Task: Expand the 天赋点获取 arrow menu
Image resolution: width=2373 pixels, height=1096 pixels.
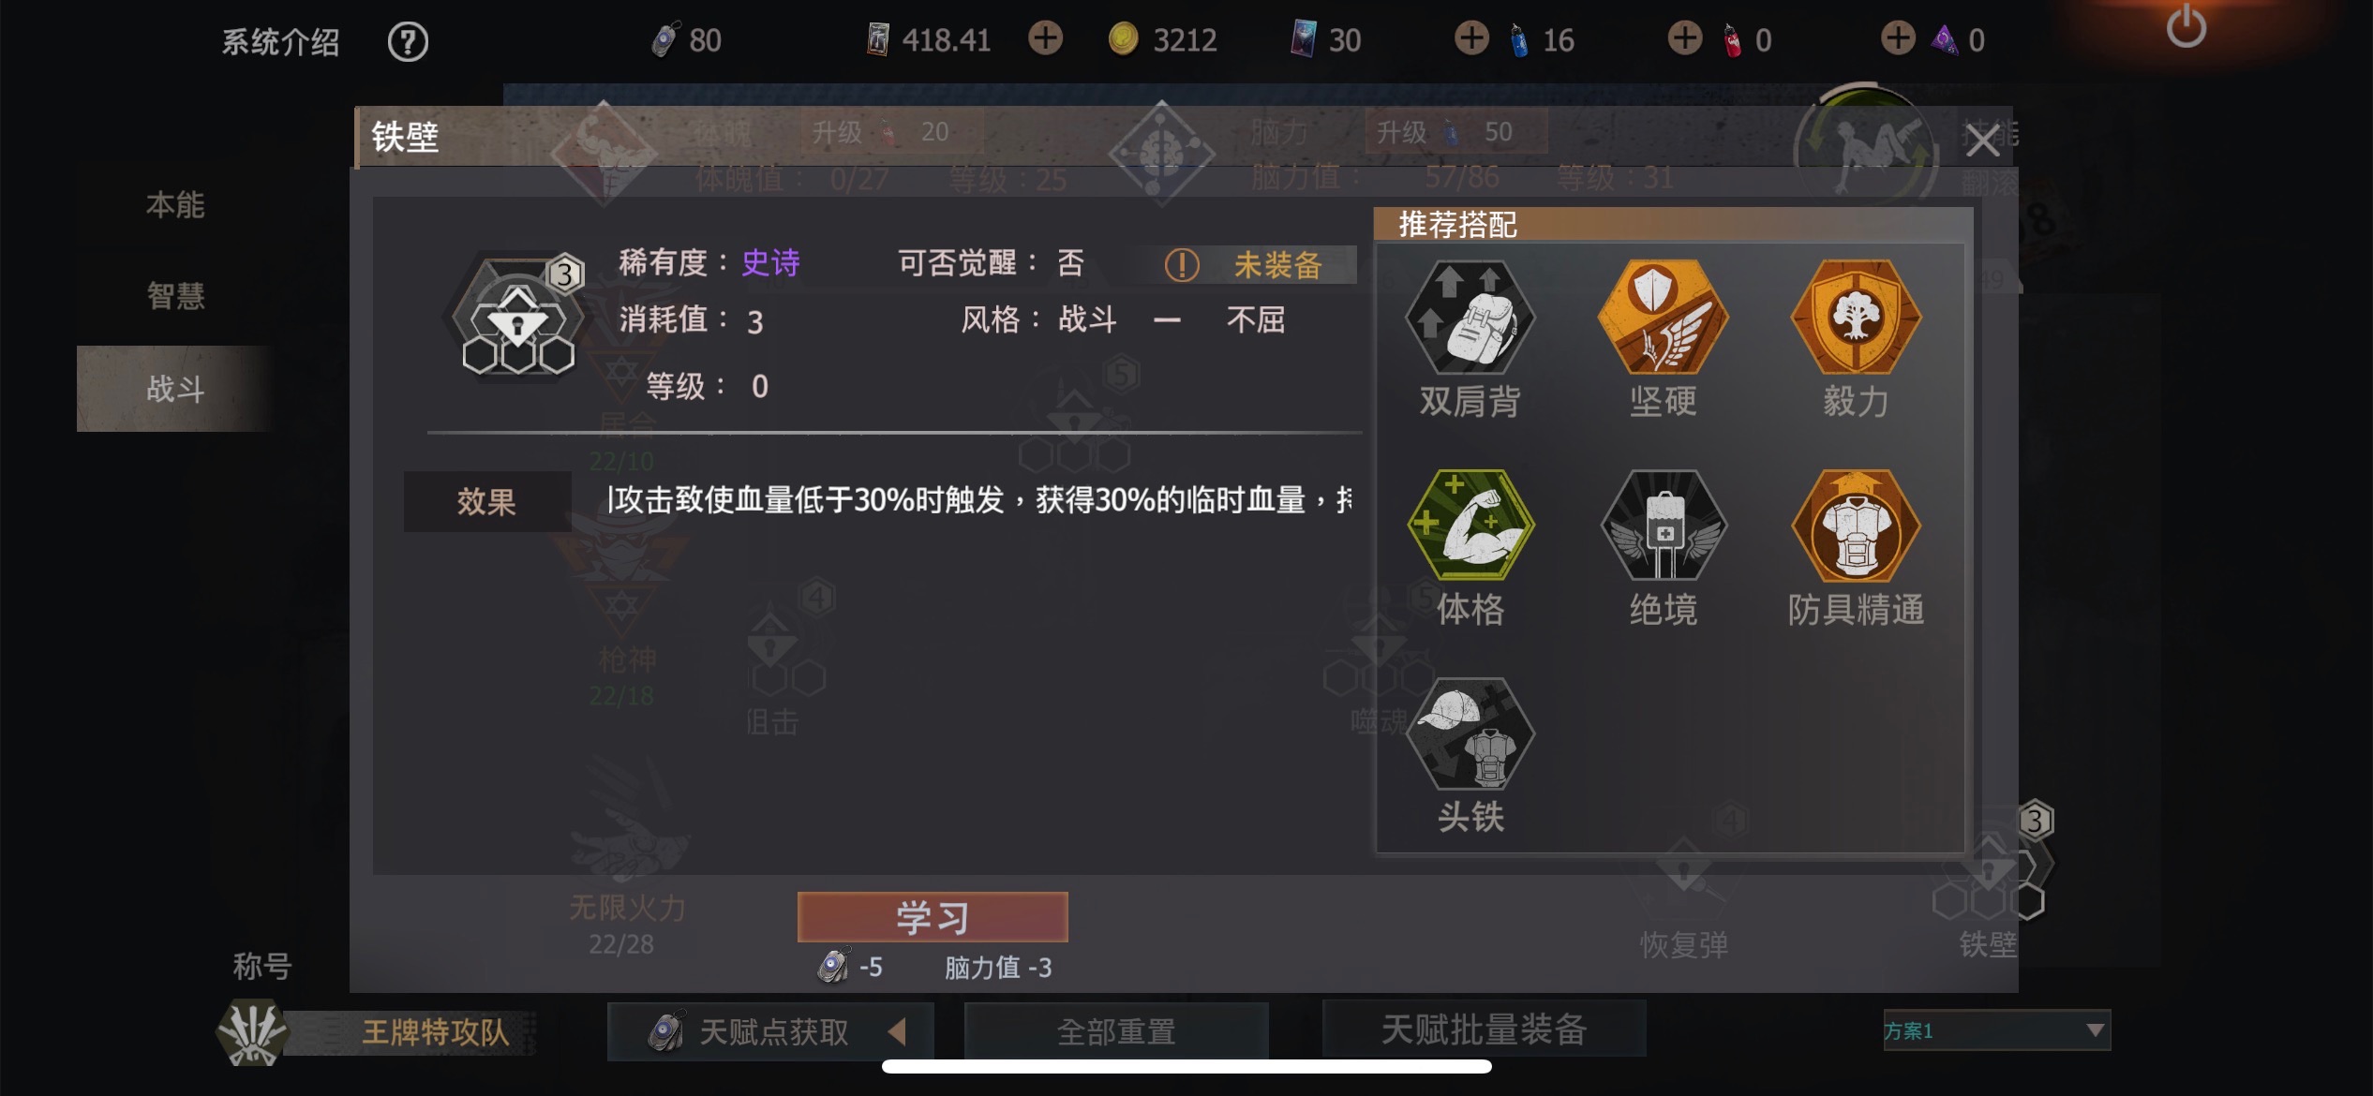Action: pos(897,1031)
